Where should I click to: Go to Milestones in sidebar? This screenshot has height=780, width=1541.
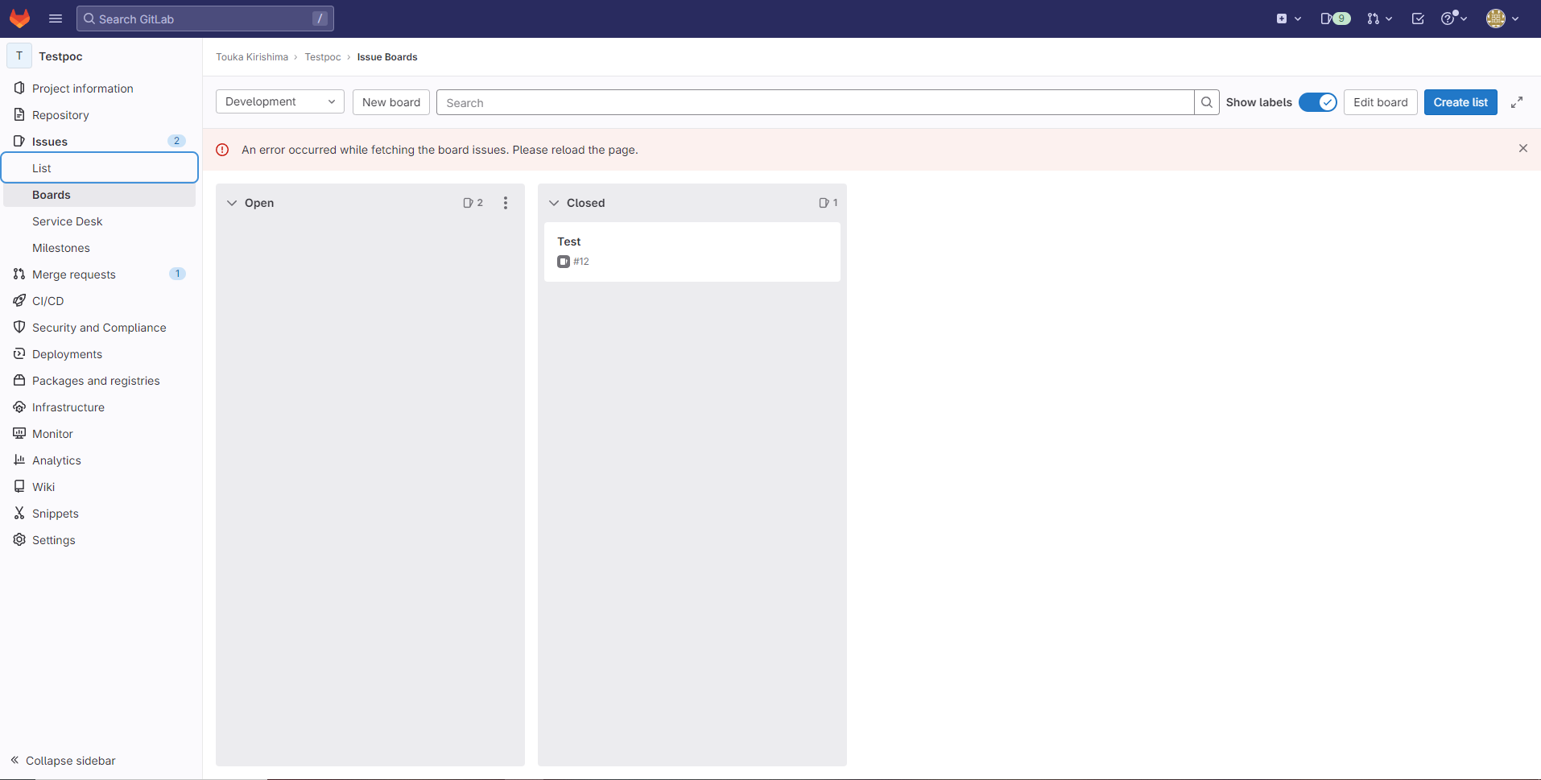click(61, 248)
